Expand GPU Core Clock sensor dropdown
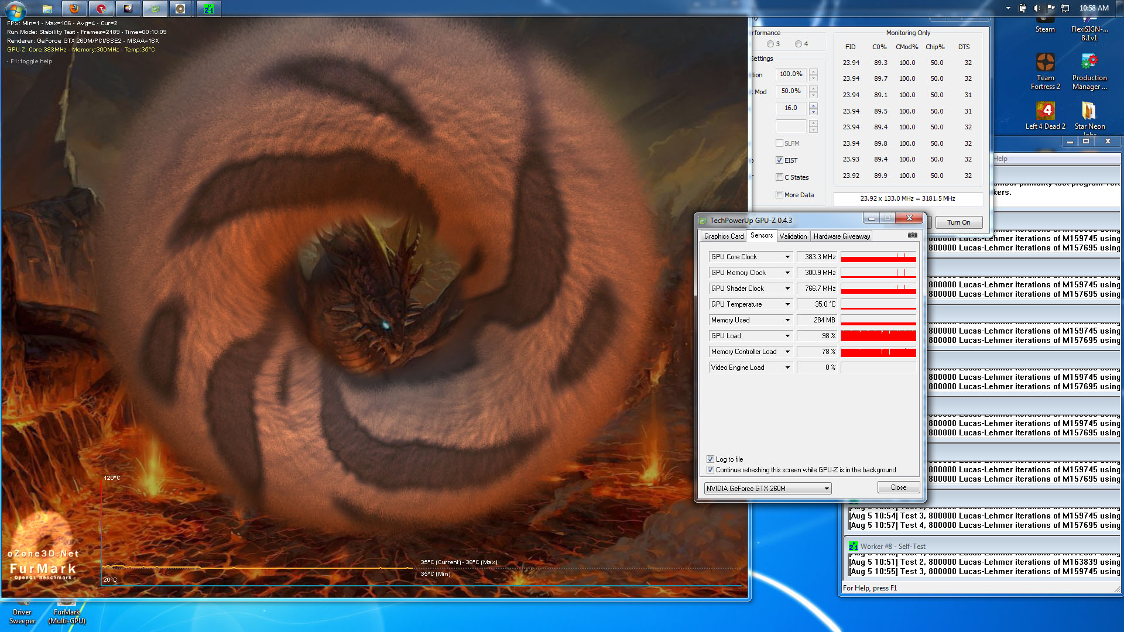Image resolution: width=1124 pixels, height=632 pixels. click(x=787, y=257)
